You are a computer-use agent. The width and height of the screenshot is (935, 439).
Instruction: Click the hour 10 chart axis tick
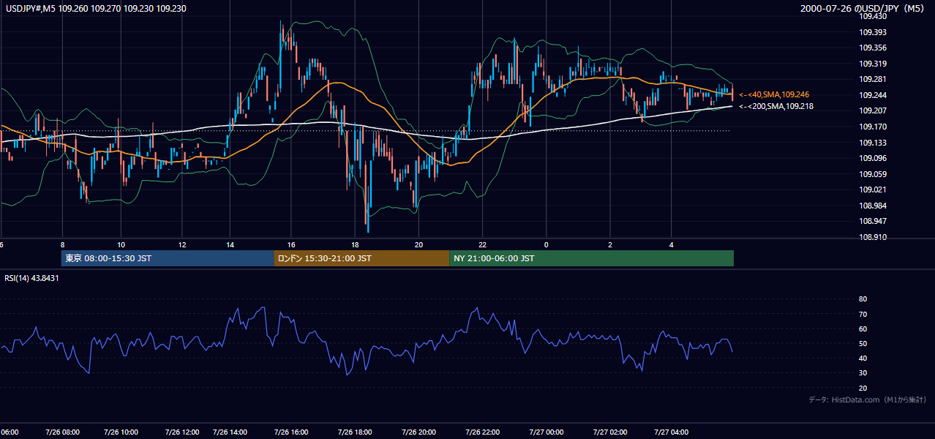click(x=121, y=244)
